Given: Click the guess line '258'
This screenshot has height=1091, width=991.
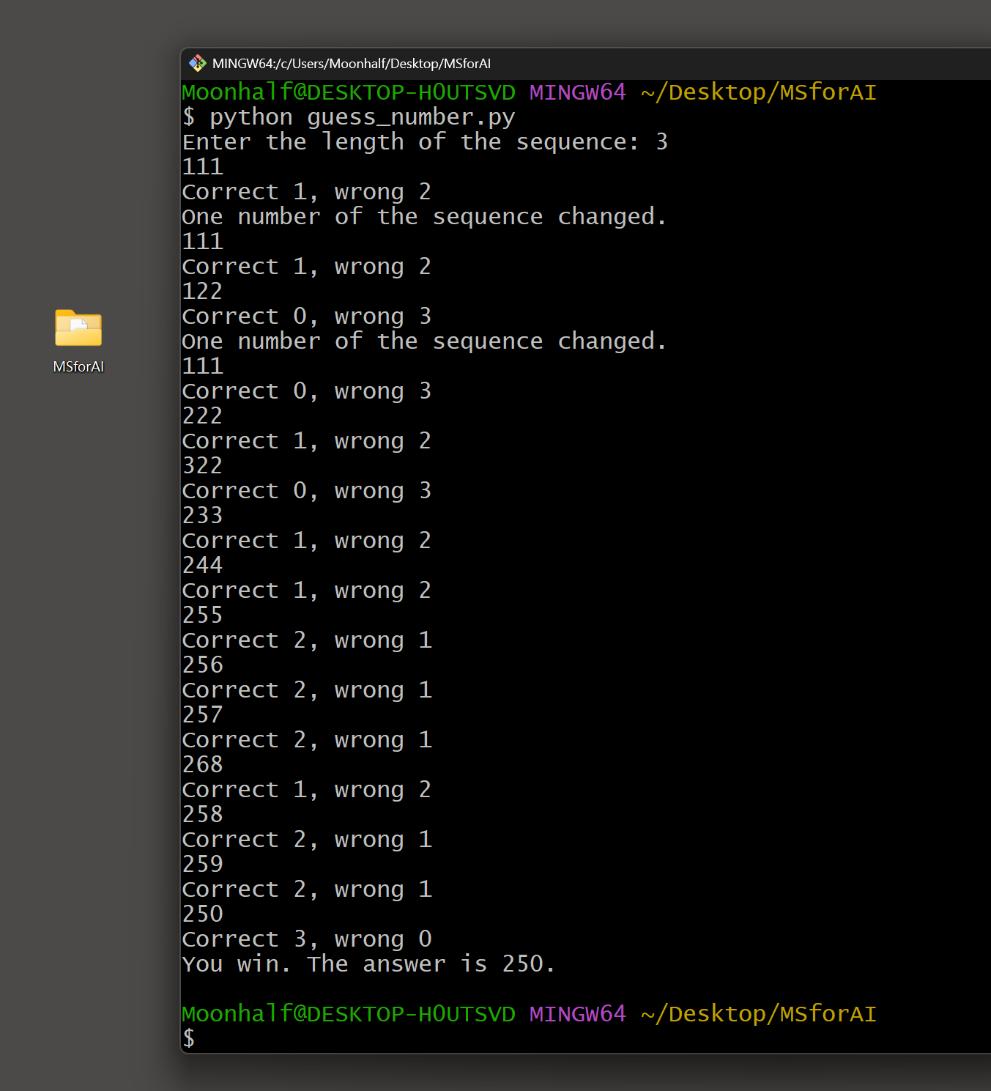Looking at the screenshot, I should click(203, 814).
